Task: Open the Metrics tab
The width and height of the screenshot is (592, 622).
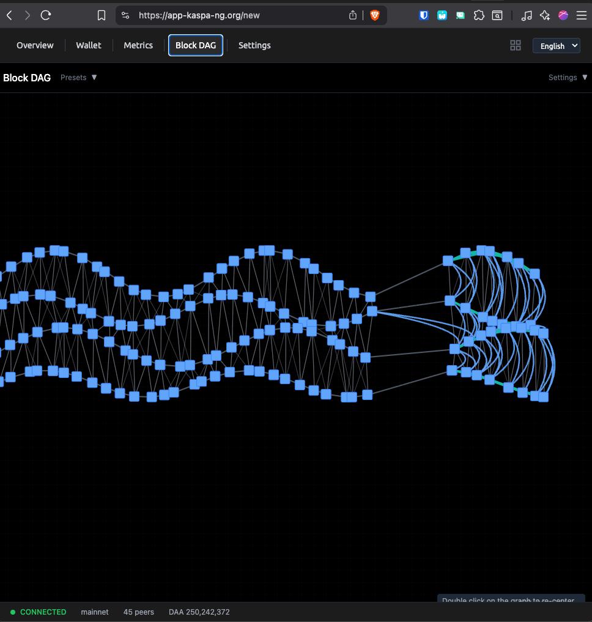Action: point(138,45)
